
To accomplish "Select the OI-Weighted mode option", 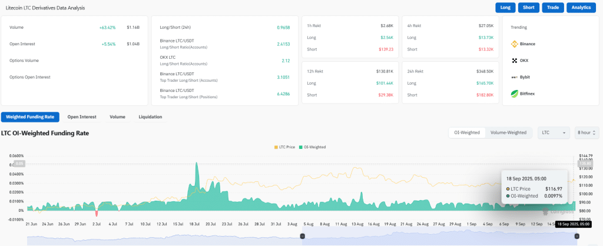I will [x=466, y=133].
